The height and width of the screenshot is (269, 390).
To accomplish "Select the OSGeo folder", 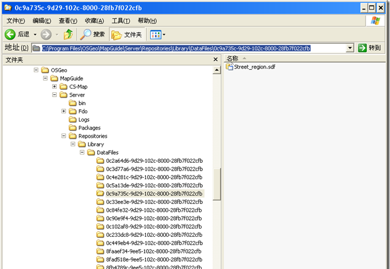I will coord(59,70).
